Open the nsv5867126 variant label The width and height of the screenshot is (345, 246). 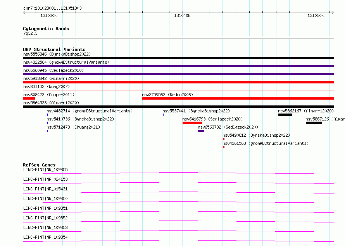[x=325, y=119]
